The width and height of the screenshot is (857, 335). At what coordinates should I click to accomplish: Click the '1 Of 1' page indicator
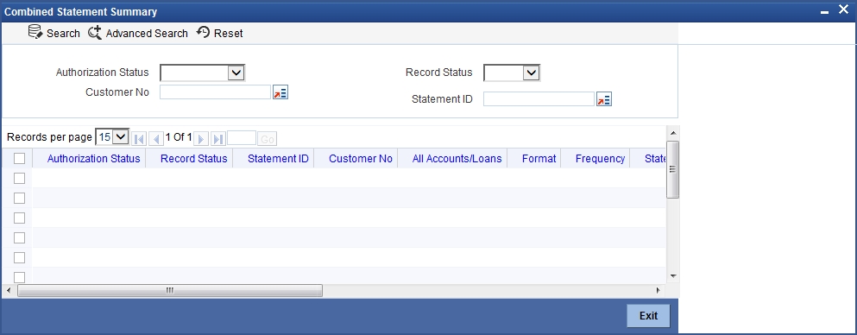tap(179, 137)
